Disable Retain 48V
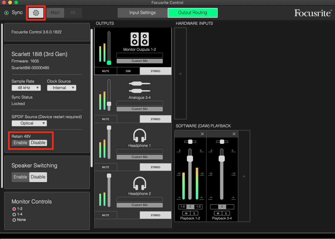335x239 pixels. tap(38, 143)
